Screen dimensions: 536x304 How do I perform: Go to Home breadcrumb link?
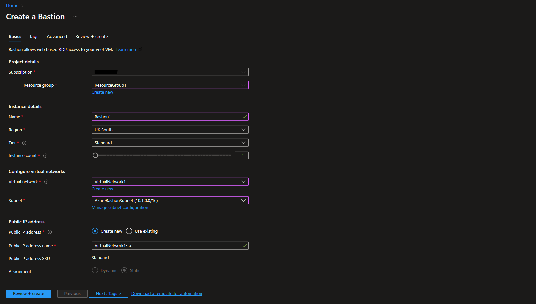point(12,6)
